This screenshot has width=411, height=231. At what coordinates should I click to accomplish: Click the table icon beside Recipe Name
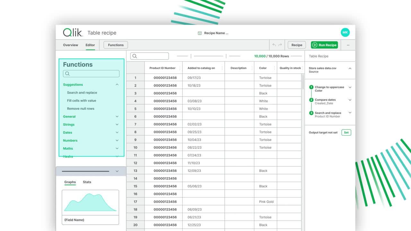(x=200, y=33)
